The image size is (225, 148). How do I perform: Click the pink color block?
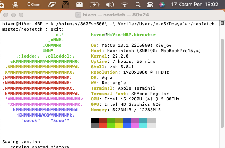click(135, 126)
